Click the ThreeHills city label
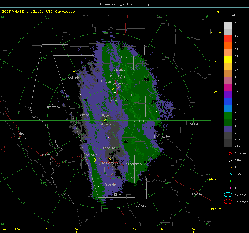 (139, 121)
